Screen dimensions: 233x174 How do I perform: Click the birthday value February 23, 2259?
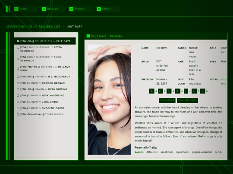click(x=162, y=81)
